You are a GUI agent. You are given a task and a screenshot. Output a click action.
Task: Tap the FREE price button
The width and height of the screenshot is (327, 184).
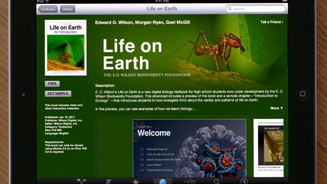52,84
